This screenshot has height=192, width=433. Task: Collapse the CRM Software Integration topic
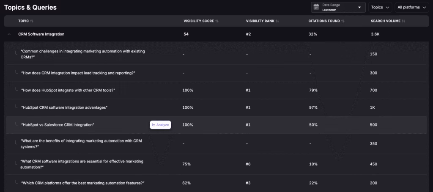tap(9, 34)
